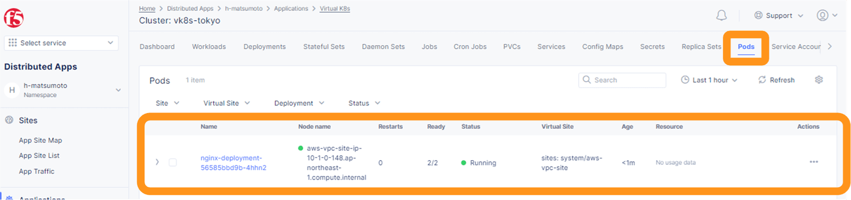The width and height of the screenshot is (851, 200).
Task: Open the Select service dropdown
Action: (61, 43)
